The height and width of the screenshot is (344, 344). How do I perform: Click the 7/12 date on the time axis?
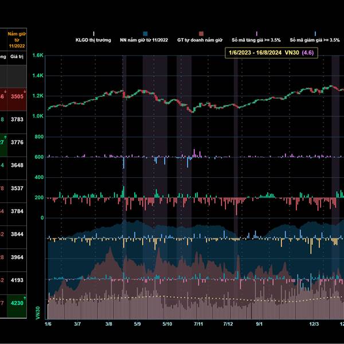point(228,324)
